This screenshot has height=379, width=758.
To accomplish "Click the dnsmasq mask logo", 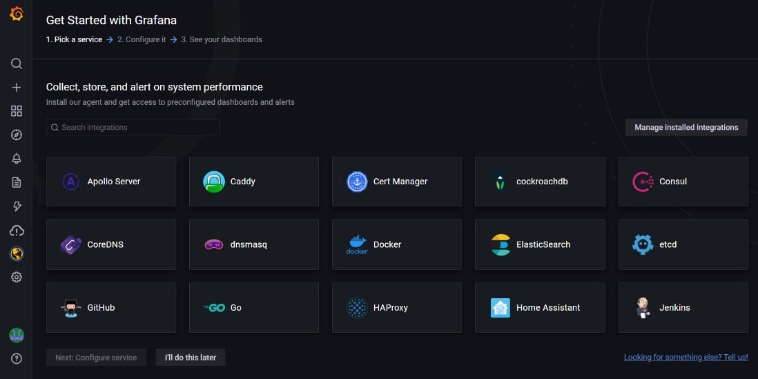I will click(214, 244).
